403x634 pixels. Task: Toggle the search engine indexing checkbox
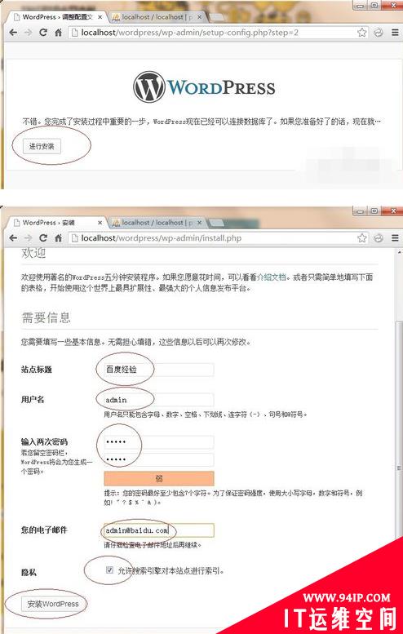[109, 570]
